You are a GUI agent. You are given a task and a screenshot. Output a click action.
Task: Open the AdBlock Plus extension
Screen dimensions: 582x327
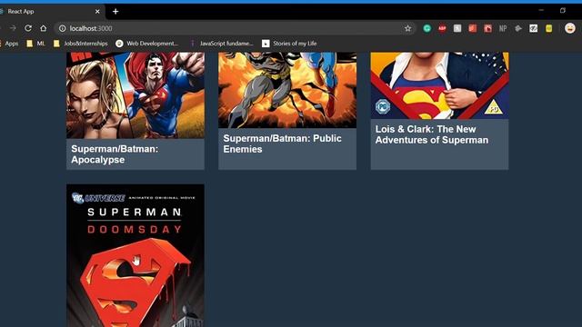pyautogui.click(x=442, y=28)
